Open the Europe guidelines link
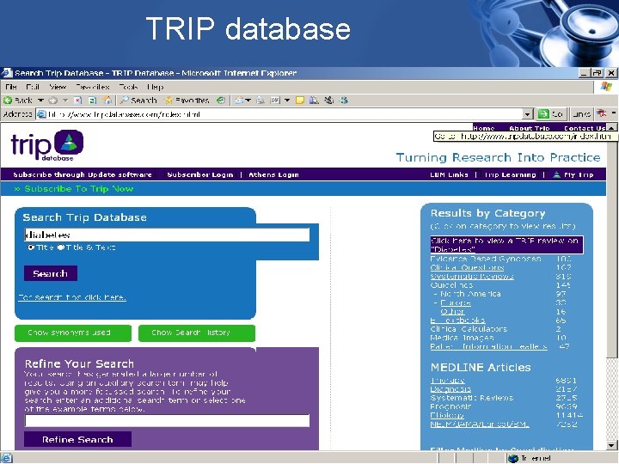Screen dimensions: 619x464 click(x=456, y=302)
